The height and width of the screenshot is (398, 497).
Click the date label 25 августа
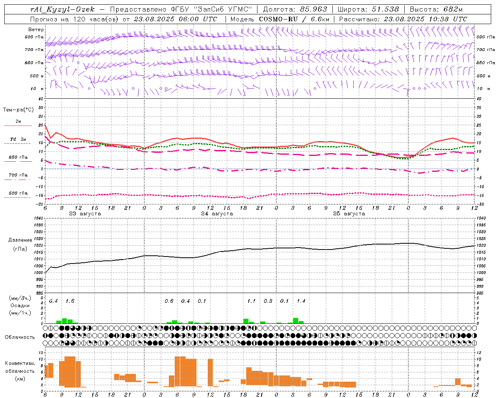click(349, 214)
